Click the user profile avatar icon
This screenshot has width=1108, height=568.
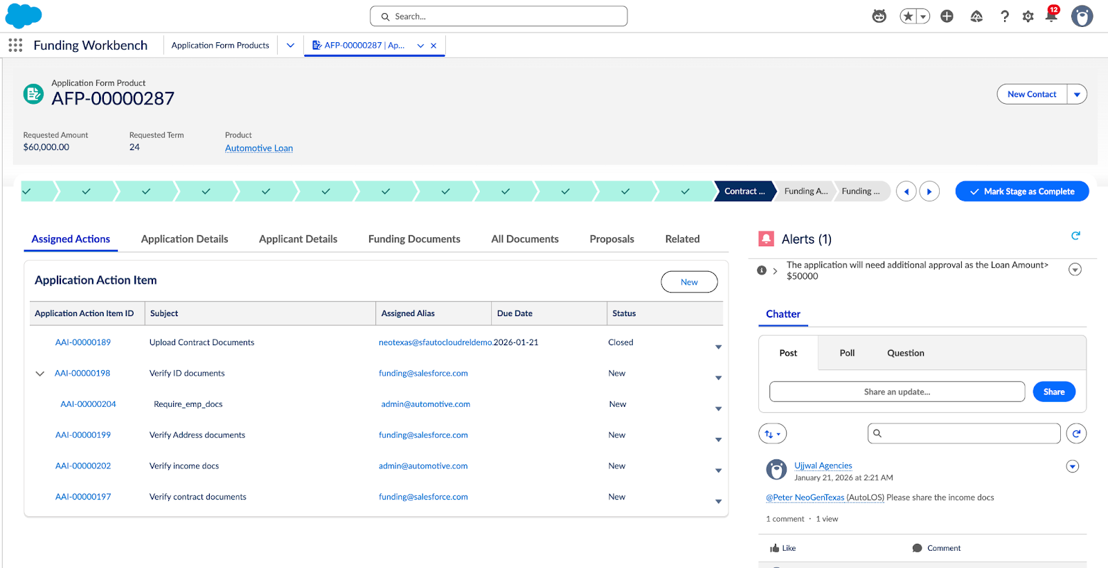tap(1082, 16)
